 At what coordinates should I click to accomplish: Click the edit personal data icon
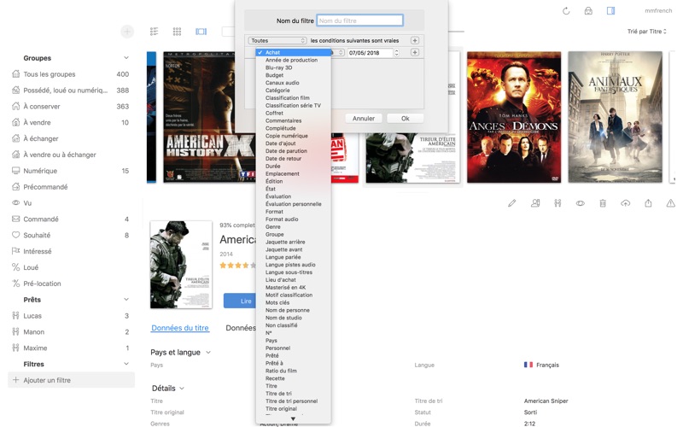[x=535, y=203]
